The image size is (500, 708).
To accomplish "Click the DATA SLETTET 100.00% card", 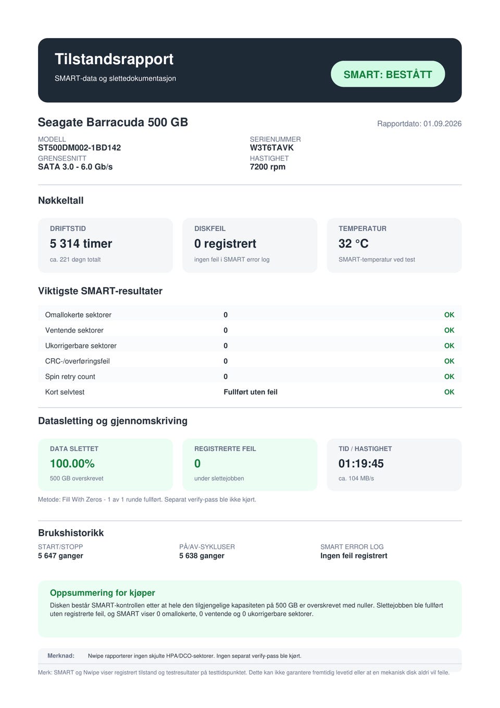I will (105, 465).
